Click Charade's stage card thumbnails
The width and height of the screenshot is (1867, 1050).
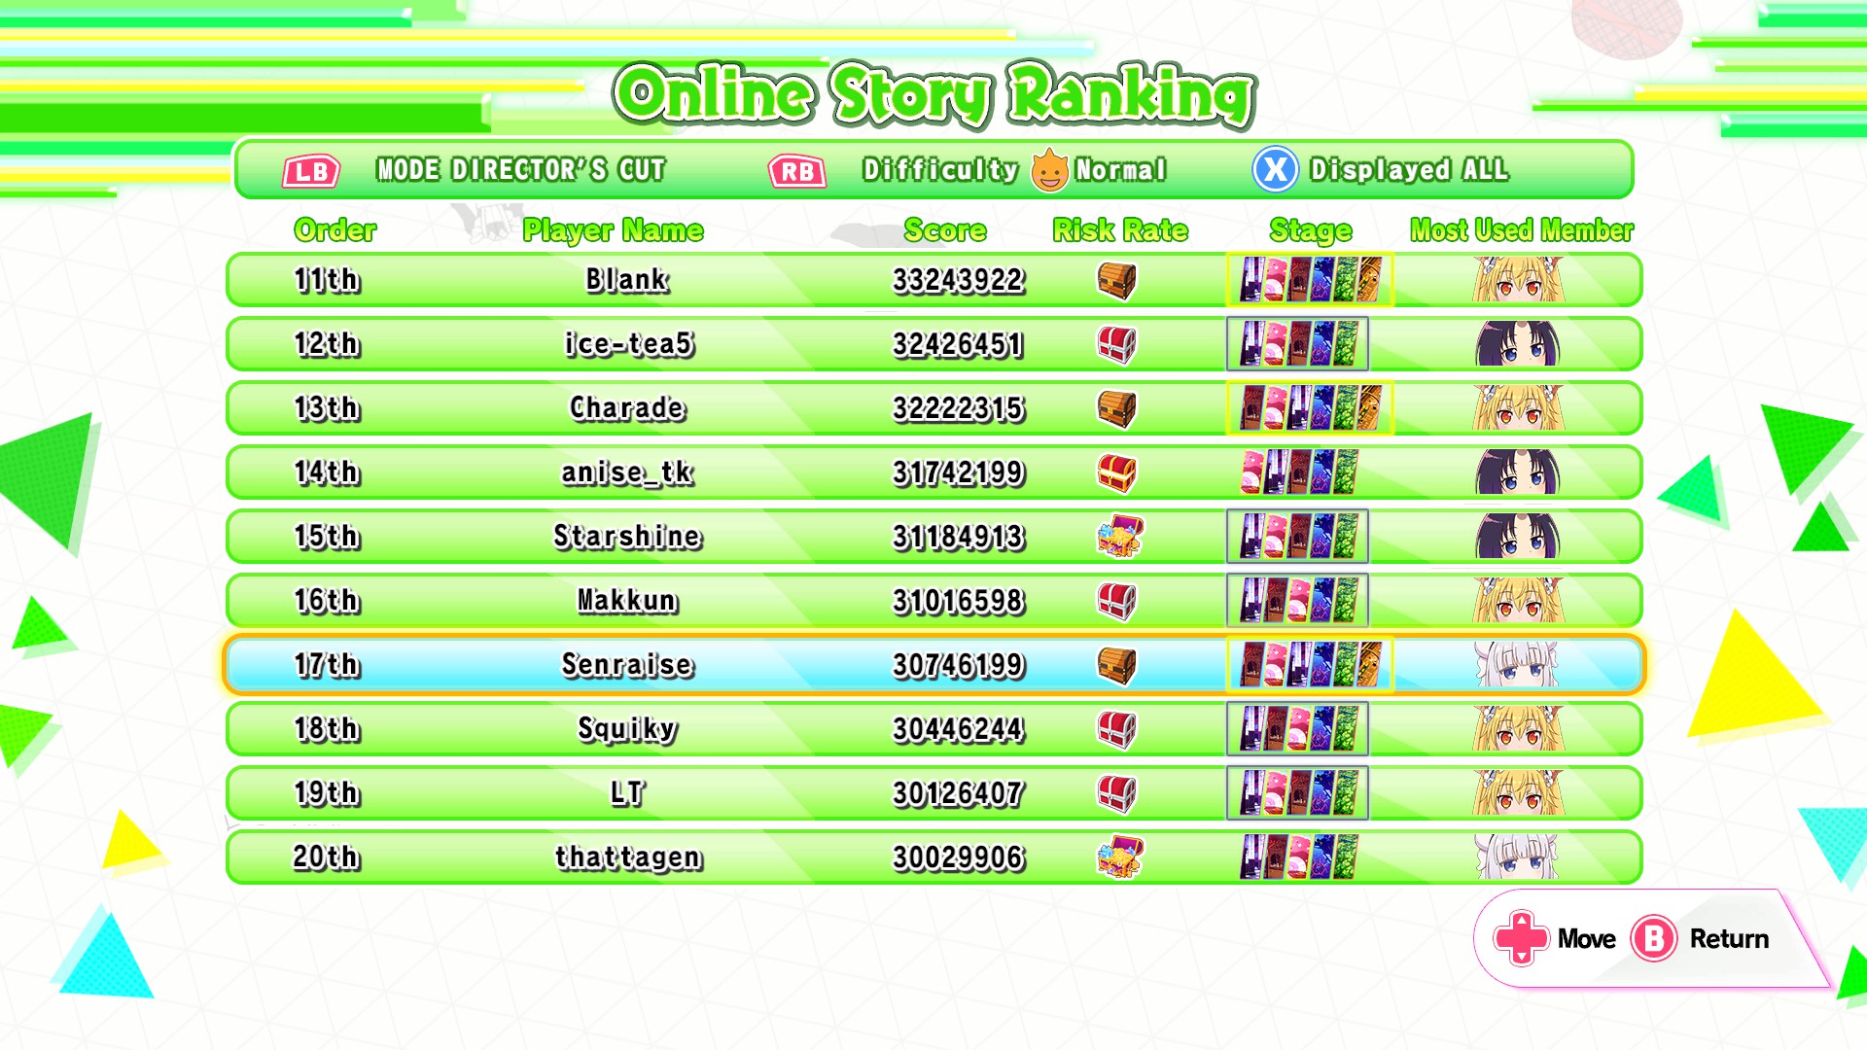(x=1310, y=408)
